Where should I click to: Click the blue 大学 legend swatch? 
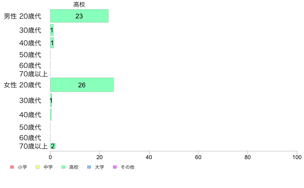point(89,167)
